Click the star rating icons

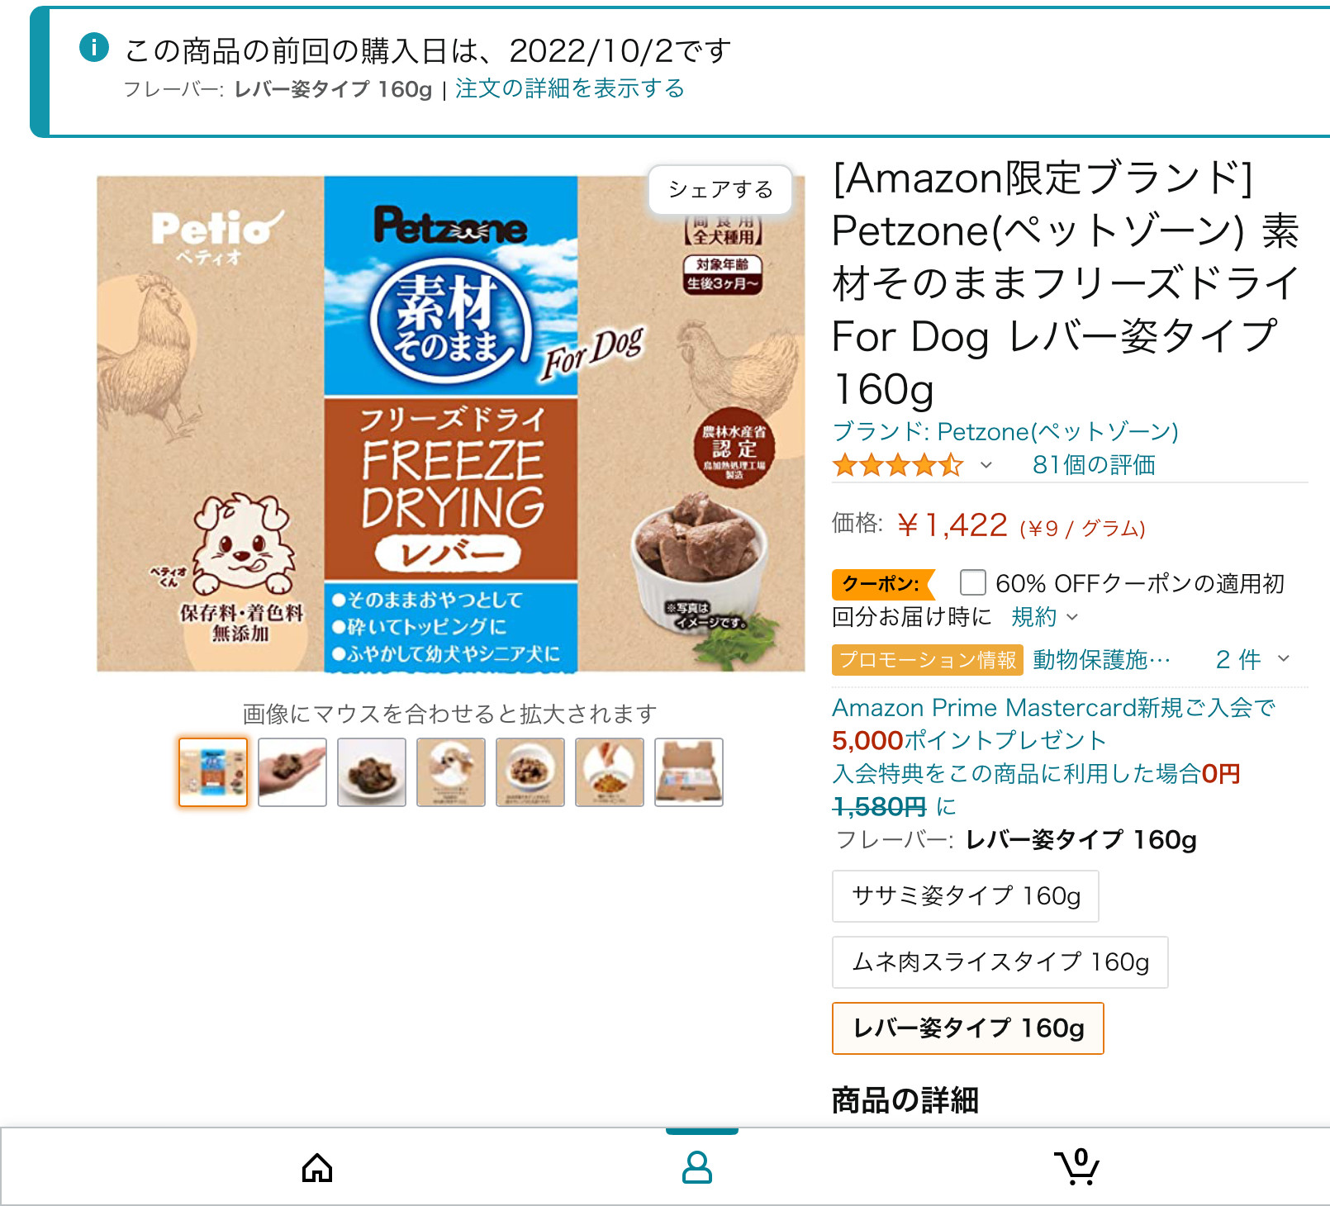[x=898, y=465]
